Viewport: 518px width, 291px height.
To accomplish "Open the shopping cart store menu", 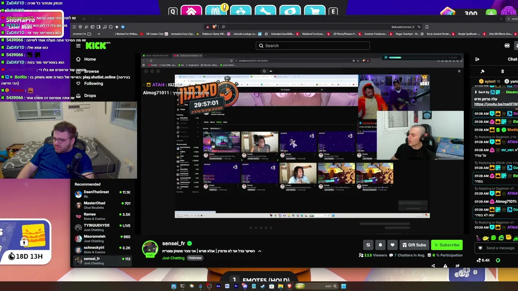I will [315, 11].
